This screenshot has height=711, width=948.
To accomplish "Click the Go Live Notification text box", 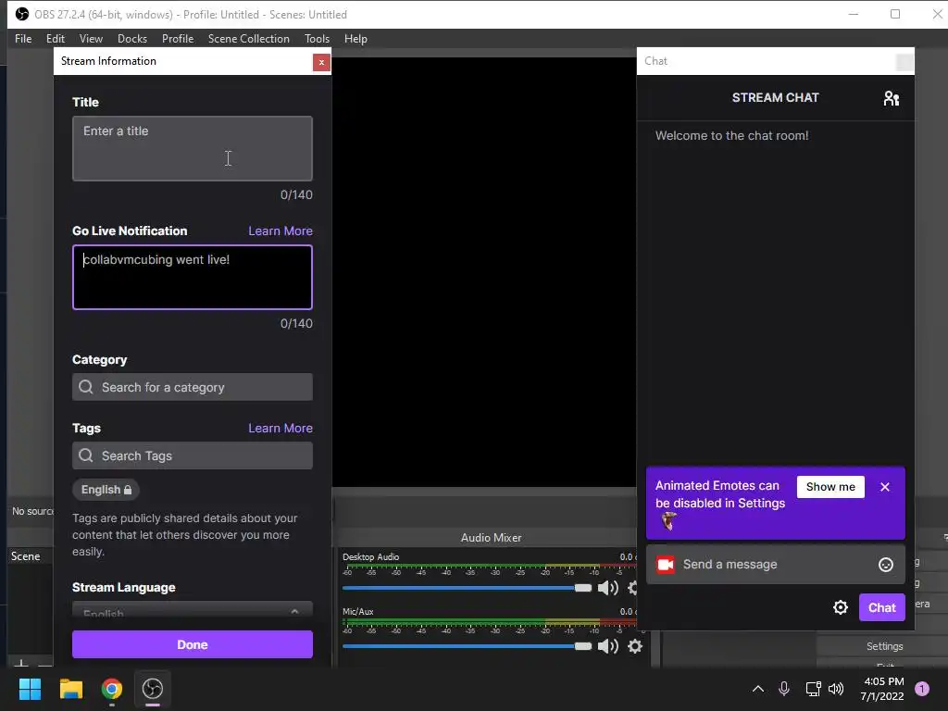I will (x=193, y=278).
